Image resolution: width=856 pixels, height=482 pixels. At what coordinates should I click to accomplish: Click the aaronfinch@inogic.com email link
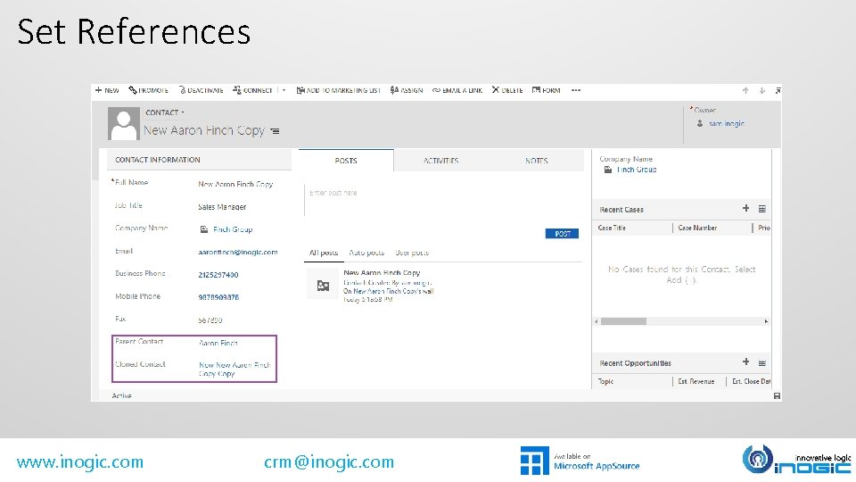(x=238, y=252)
